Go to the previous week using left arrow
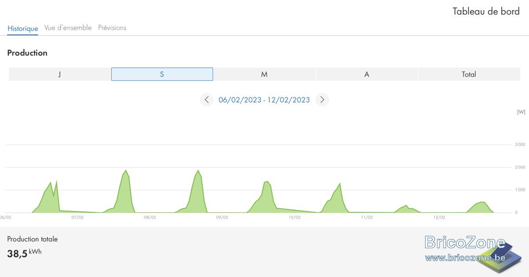Viewport: 529px width, 277px height. tap(207, 100)
